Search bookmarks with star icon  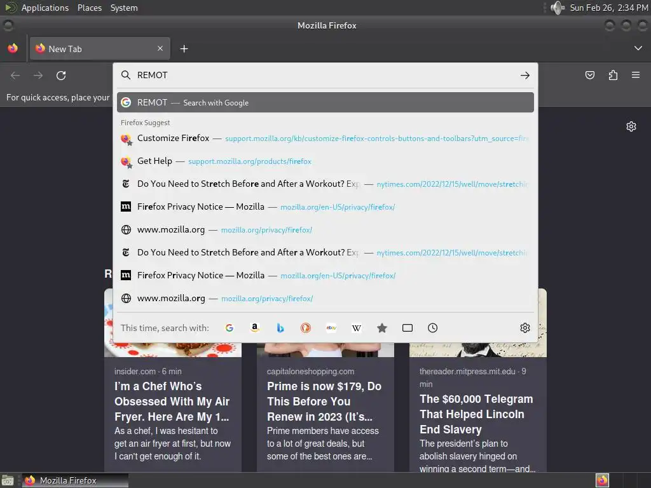coord(382,328)
